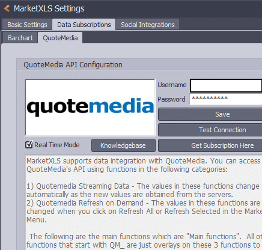The width and height of the screenshot is (262, 250).
Task: Click Get Subscription Here button
Action: click(210, 145)
